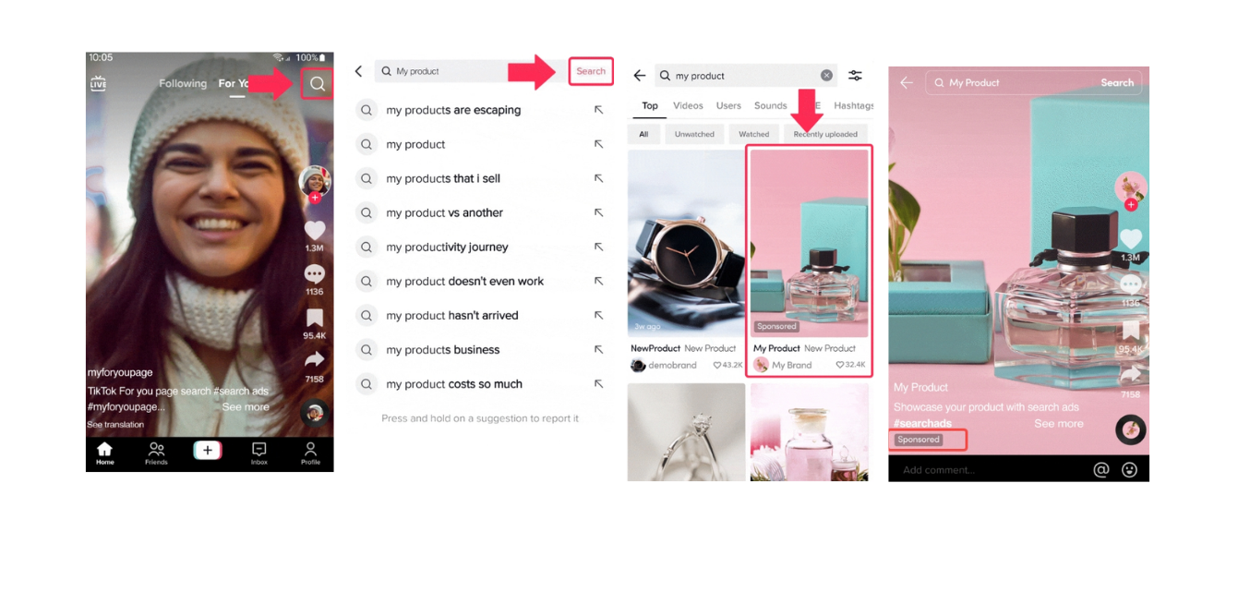The image size is (1238, 604).
Task: Enable the Unwatched results filter
Action: (694, 133)
